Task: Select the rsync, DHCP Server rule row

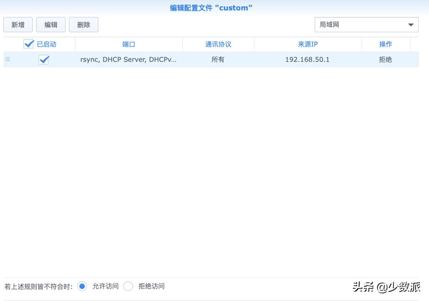Action: click(128, 59)
